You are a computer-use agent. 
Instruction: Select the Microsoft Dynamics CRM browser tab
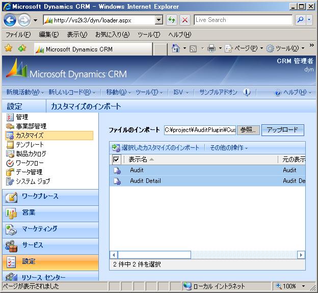pyautogui.click(x=93, y=49)
